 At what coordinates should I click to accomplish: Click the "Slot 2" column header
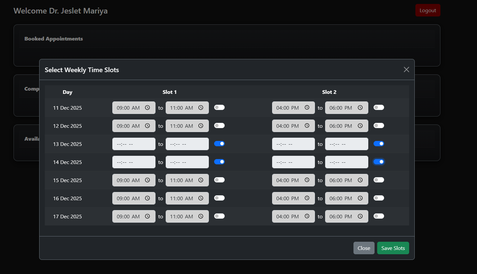tap(329, 92)
